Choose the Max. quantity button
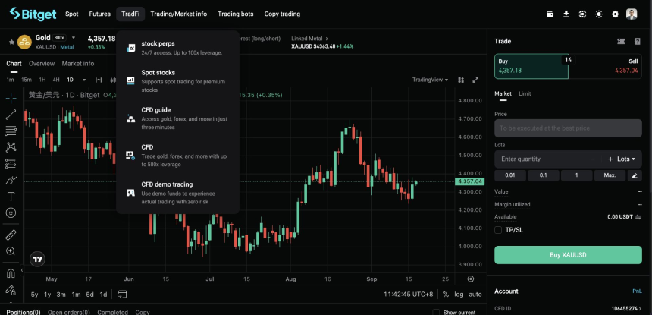Viewport: 652px width, 315px height. click(x=610, y=175)
